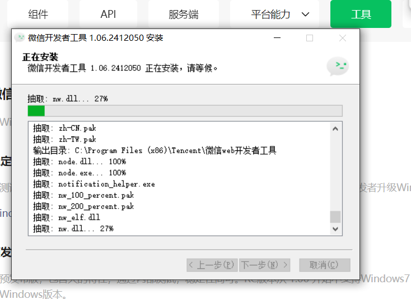Screen dimensions: 411x299
Task: Select the log line 抽取: zh-CN.pak
Action: (x=64, y=128)
